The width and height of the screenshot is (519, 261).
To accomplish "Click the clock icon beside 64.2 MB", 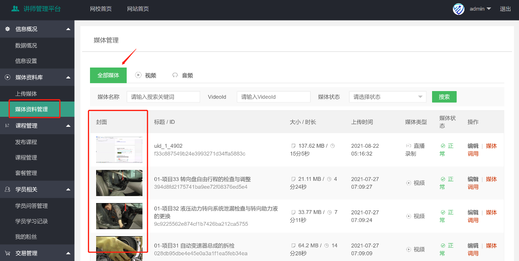I will click(326, 245).
